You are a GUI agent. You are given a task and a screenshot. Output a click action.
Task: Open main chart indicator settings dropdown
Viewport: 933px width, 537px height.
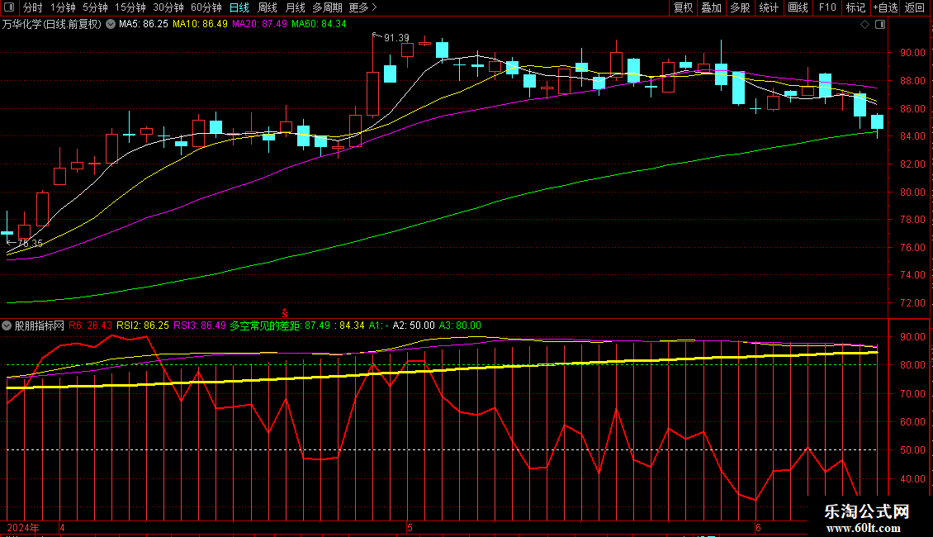pos(111,24)
